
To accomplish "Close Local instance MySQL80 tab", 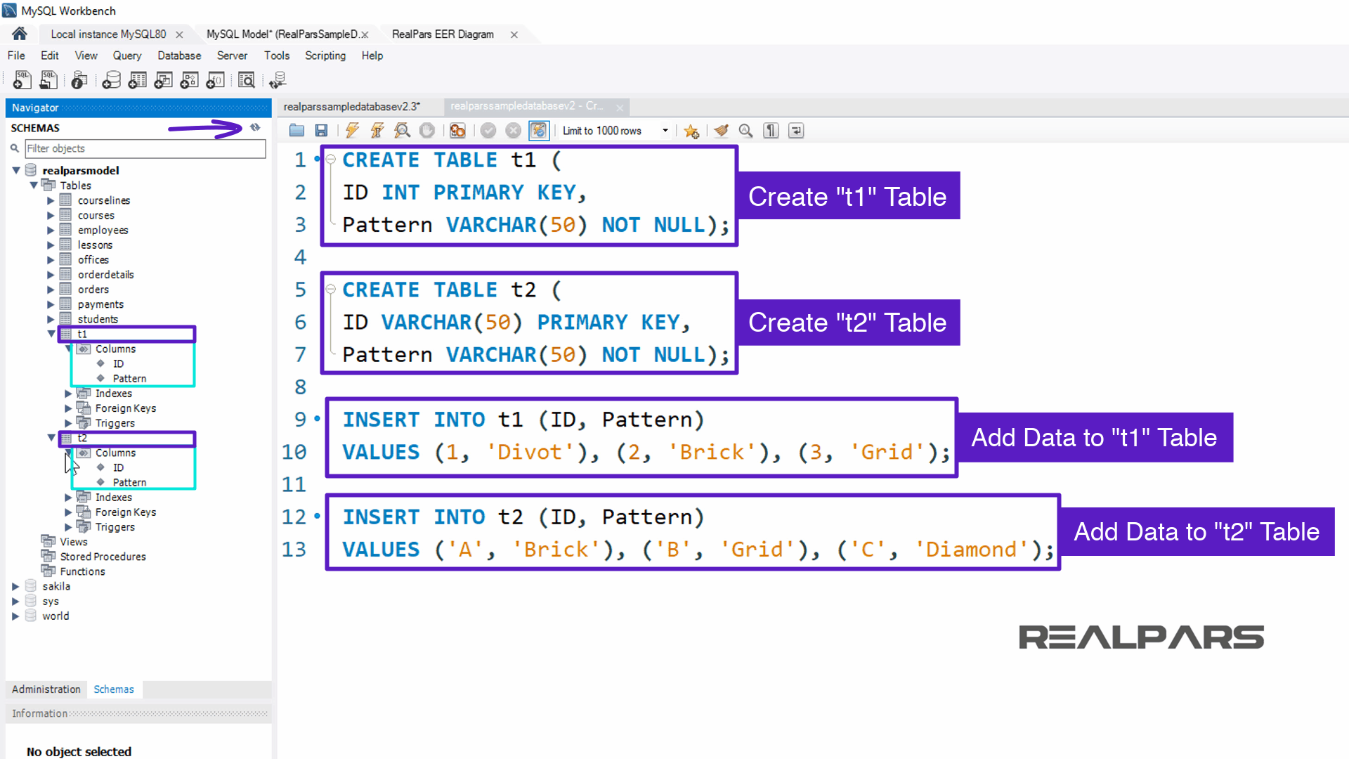I will 179,34.
